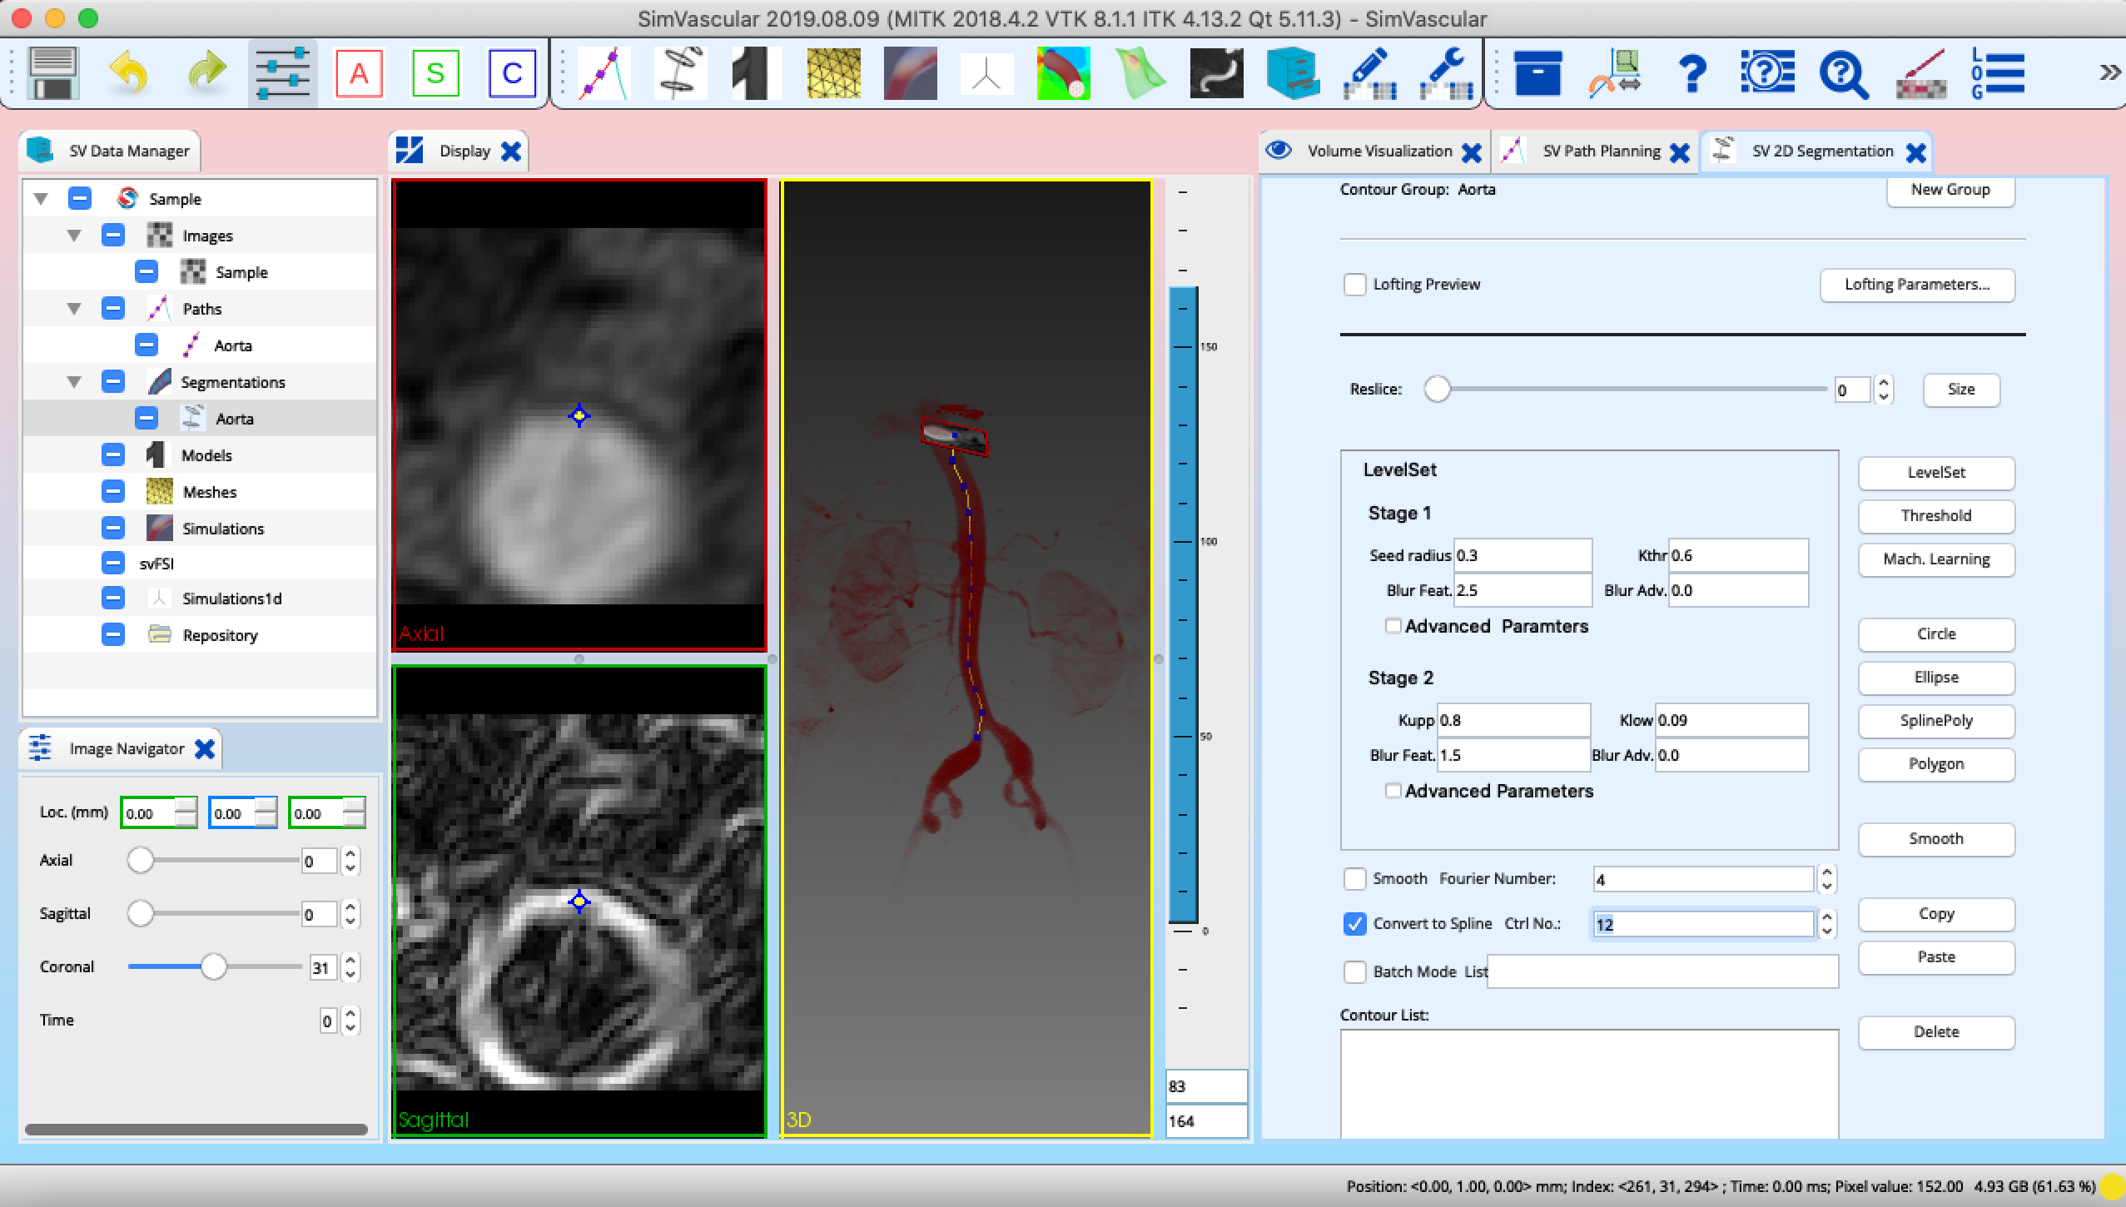Click the Seed radius input field
This screenshot has width=2126, height=1207.
tap(1522, 555)
